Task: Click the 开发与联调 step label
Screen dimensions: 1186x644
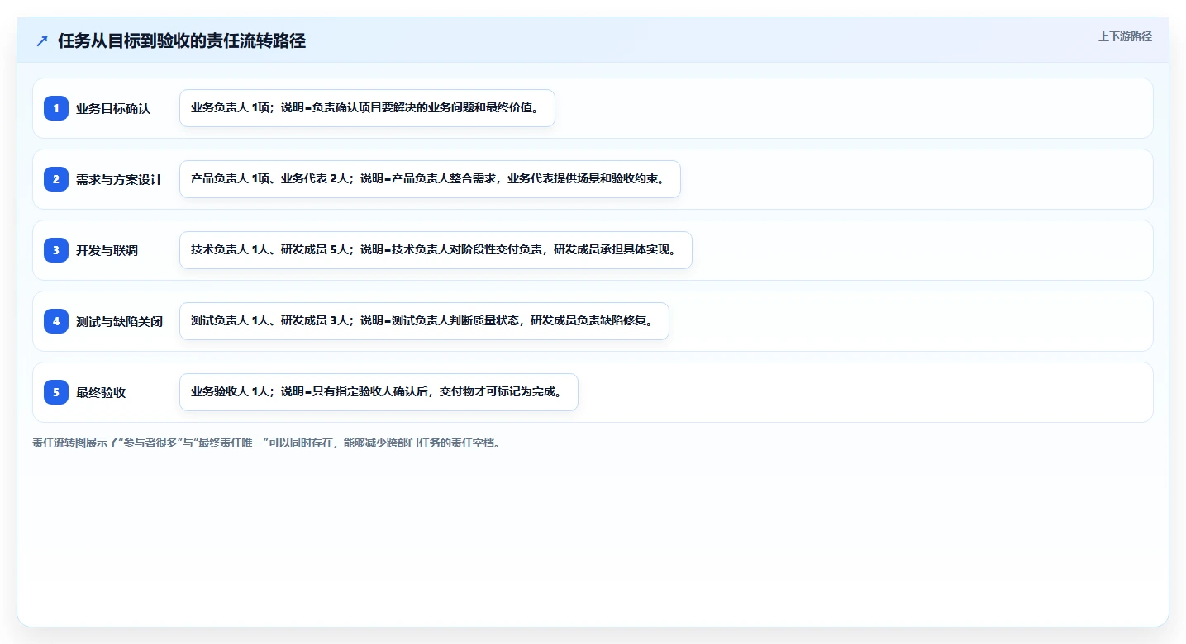Action: click(x=107, y=250)
